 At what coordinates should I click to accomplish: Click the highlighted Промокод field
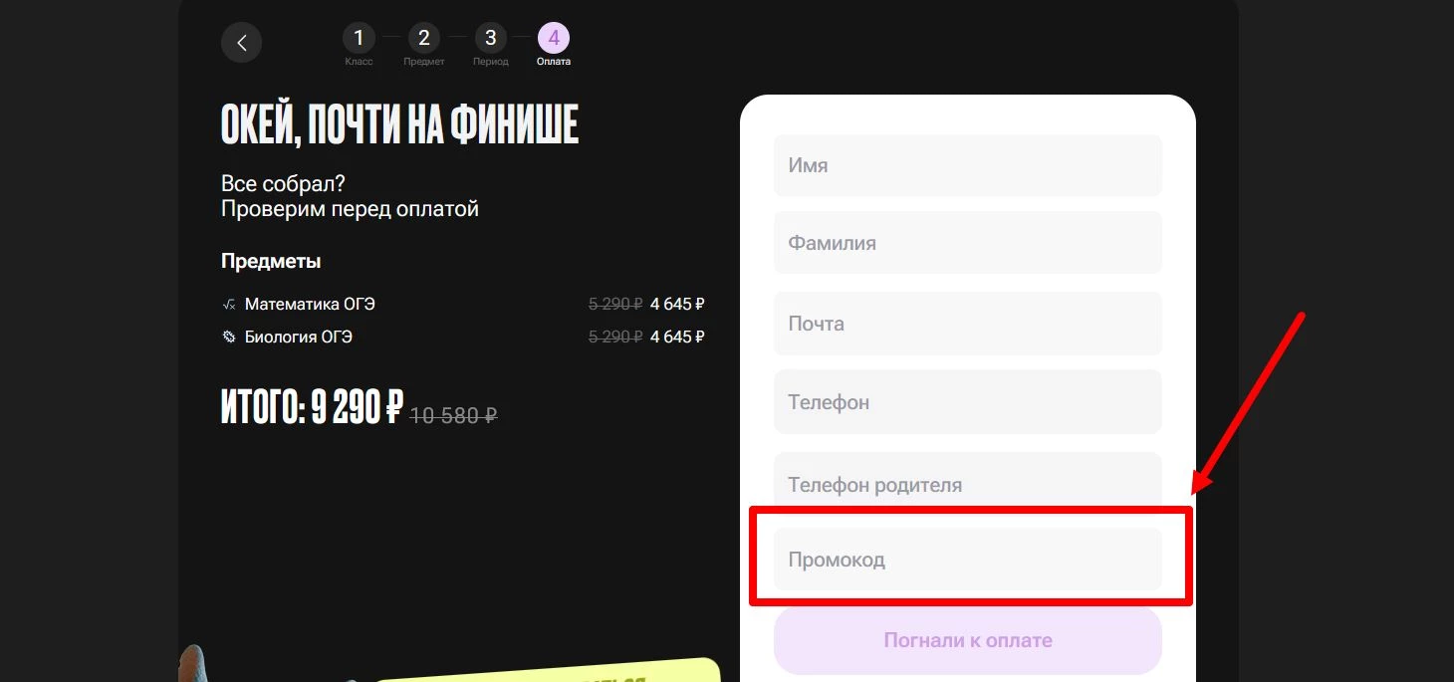pyautogui.click(x=967, y=559)
